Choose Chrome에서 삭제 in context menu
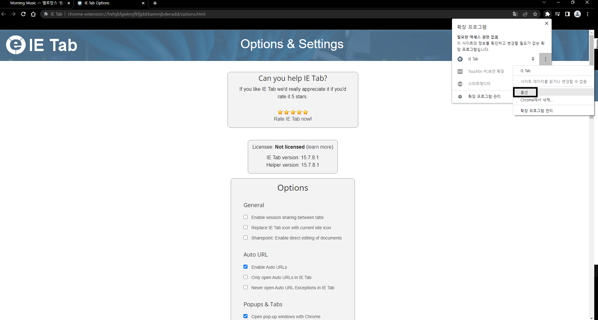 [553, 100]
